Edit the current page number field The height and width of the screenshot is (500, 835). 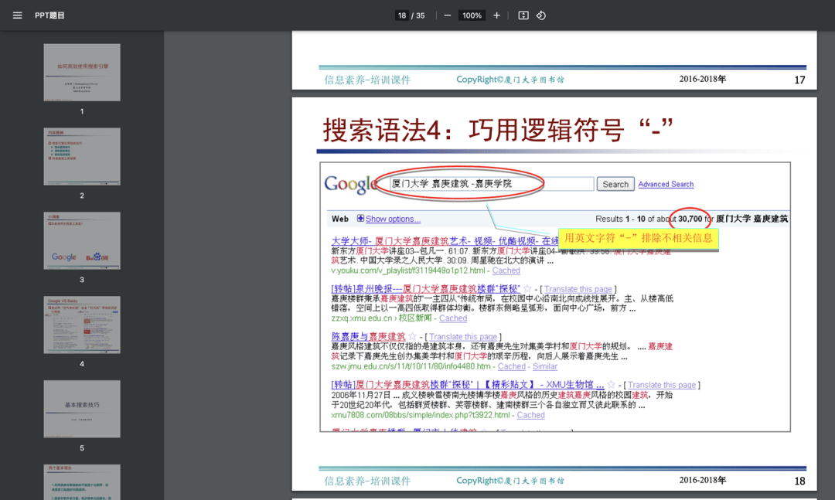click(x=402, y=15)
